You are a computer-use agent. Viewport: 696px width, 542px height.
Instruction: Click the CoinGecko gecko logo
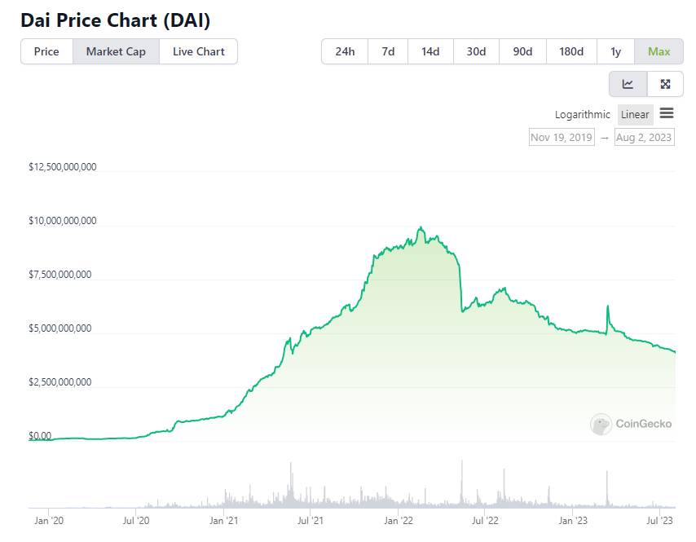point(601,424)
